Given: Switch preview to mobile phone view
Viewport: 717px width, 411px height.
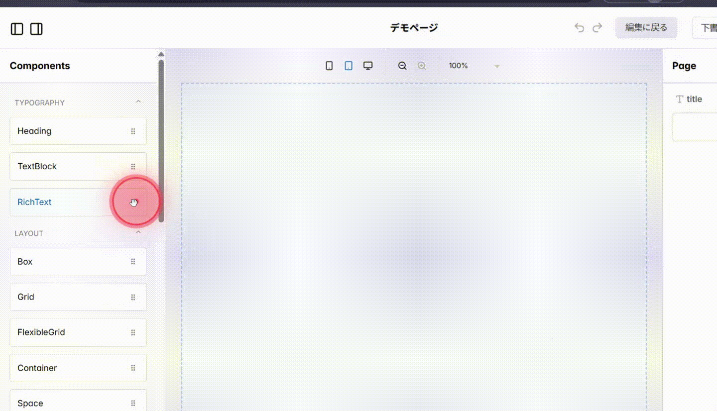Looking at the screenshot, I should tap(329, 65).
